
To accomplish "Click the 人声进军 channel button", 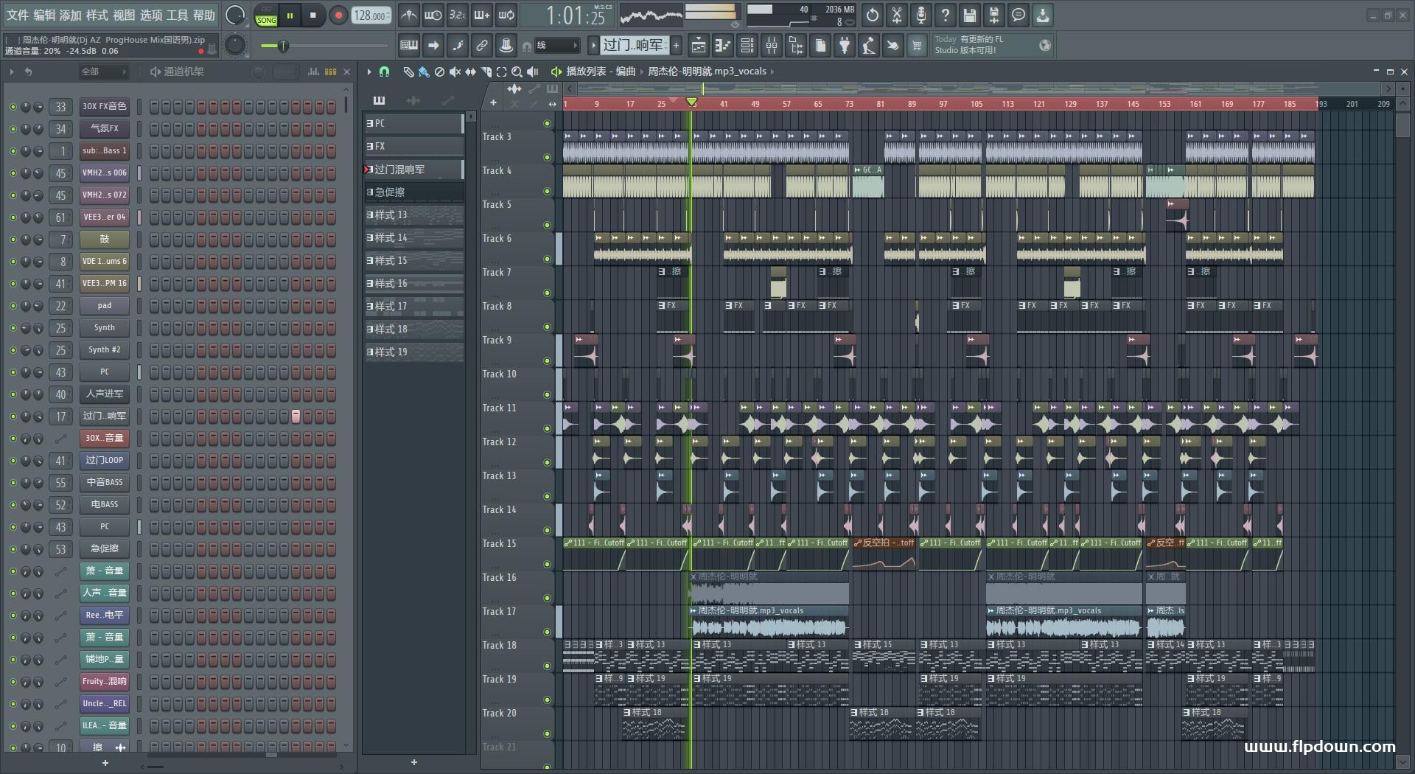I will pos(105,394).
